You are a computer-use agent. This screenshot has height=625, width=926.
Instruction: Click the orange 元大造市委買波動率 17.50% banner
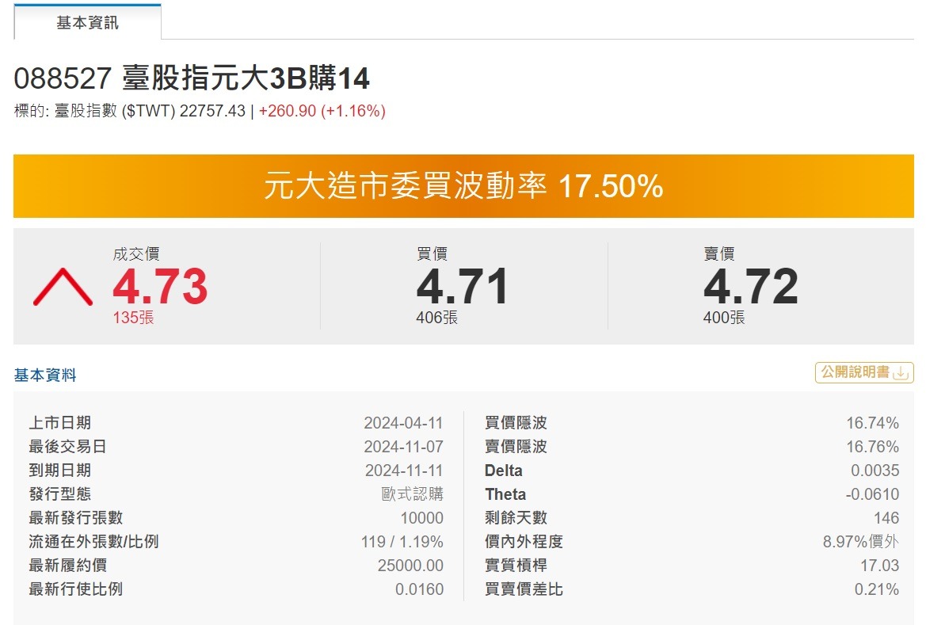click(x=463, y=186)
